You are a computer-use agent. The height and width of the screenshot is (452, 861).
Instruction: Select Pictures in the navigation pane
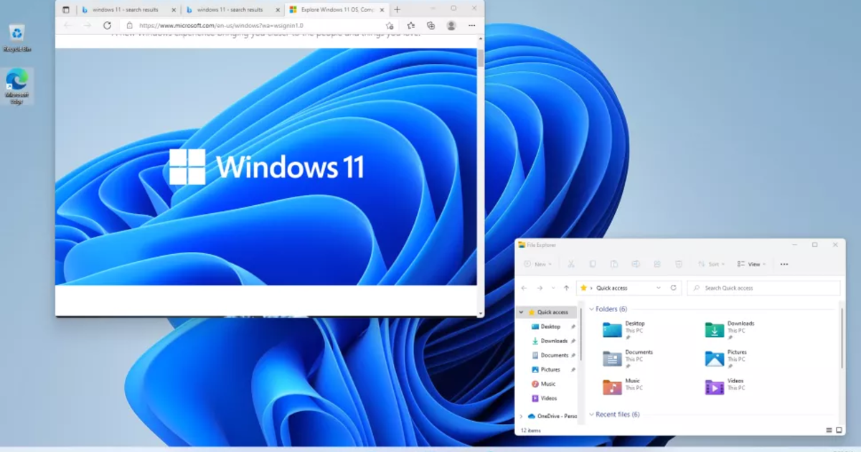pos(550,369)
